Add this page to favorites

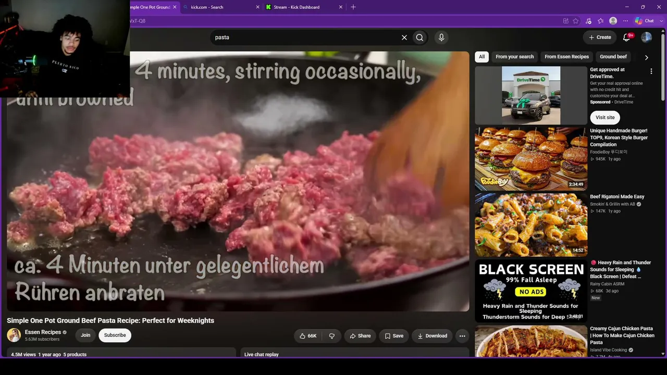[x=576, y=21]
